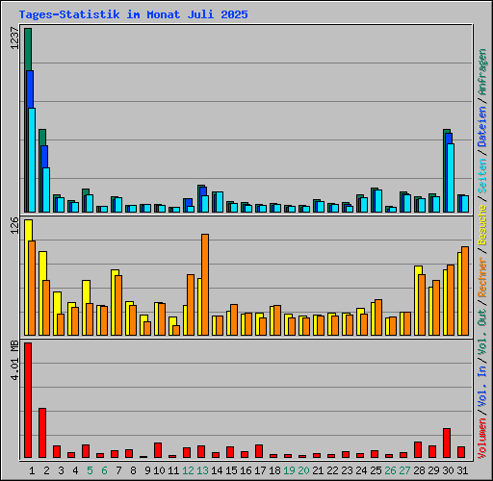Click the cyan Seiten bar for day 30
The image size is (493, 481).
pos(451,178)
